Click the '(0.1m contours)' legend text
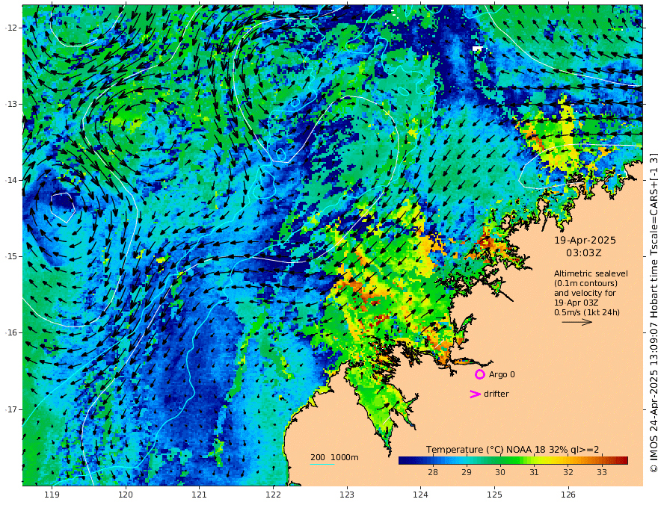The height and width of the screenshot is (508, 658). tap(585, 283)
